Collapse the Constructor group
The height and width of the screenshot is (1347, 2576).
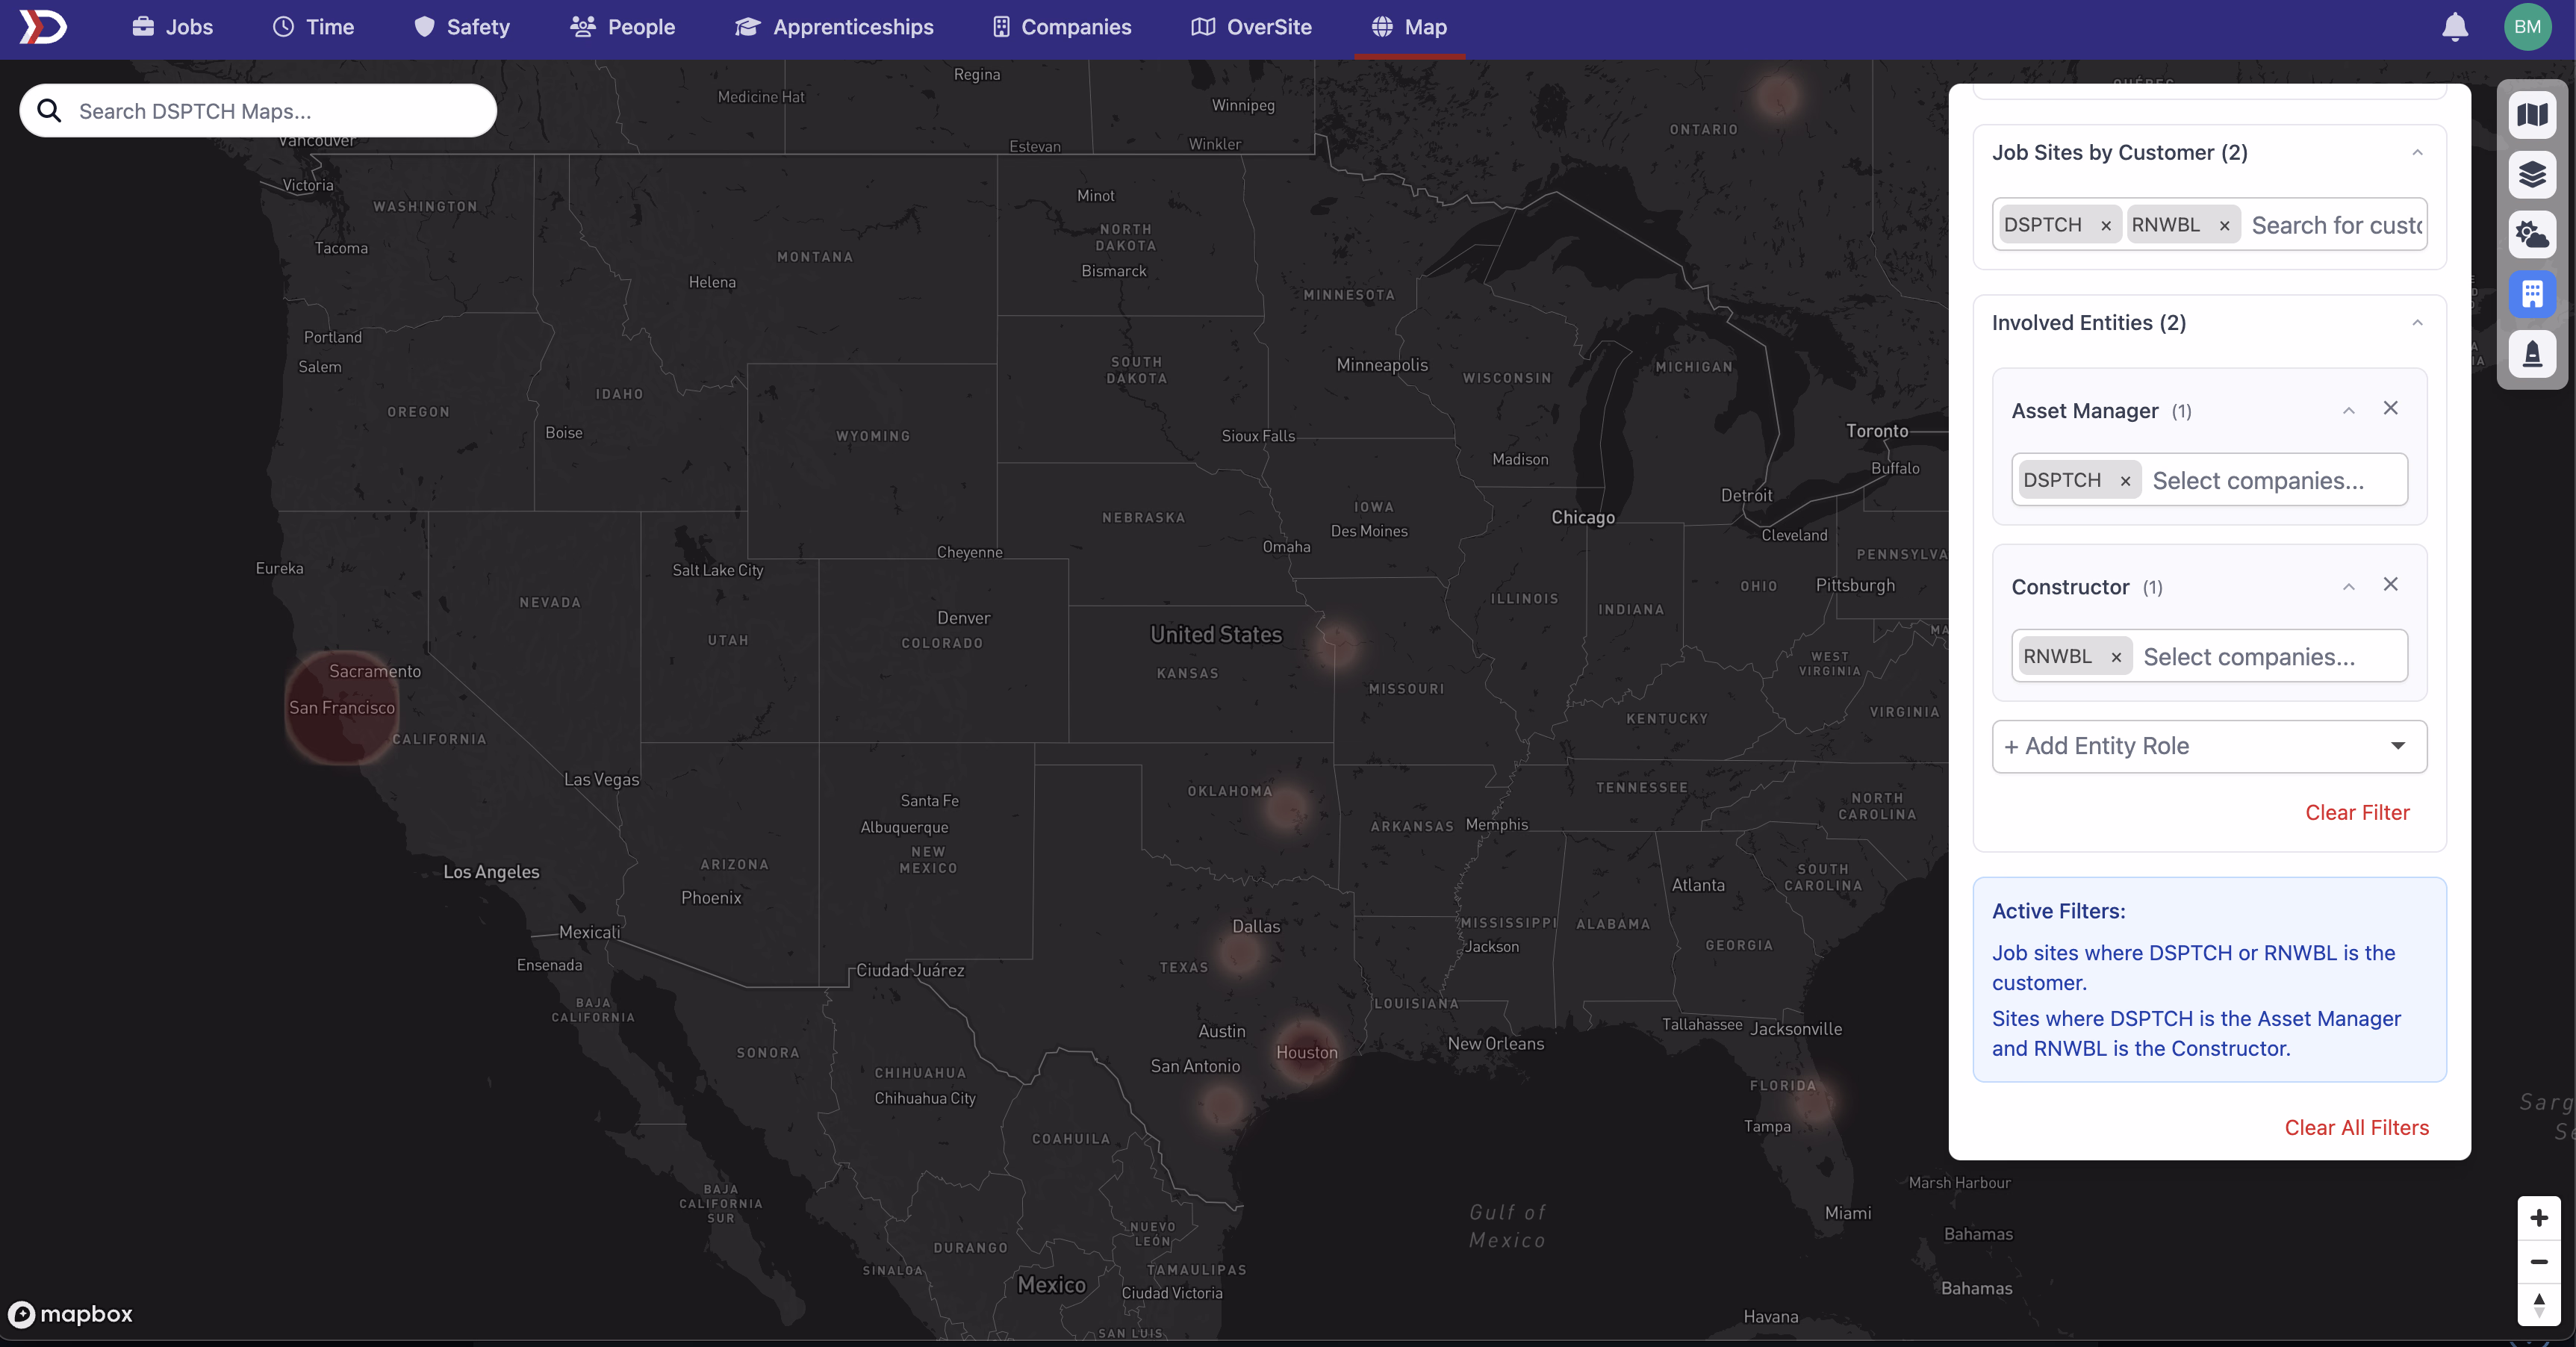[2348, 586]
